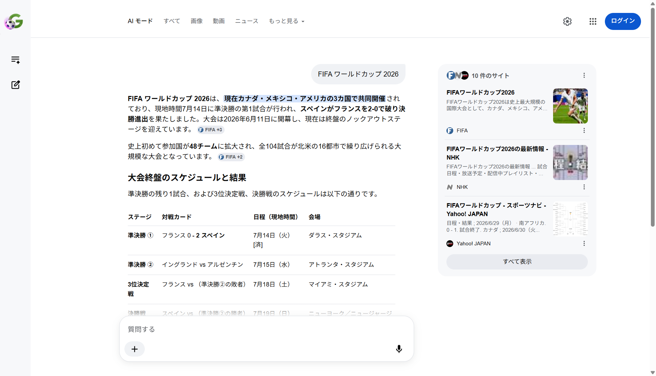The width and height of the screenshot is (656, 376).
Task: Click the NHK site favicon
Action: [x=450, y=187]
